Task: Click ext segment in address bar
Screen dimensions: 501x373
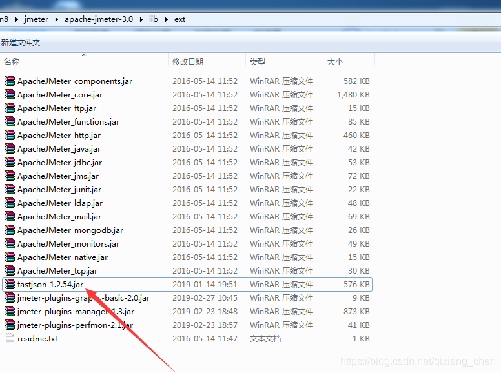Action: (179, 19)
